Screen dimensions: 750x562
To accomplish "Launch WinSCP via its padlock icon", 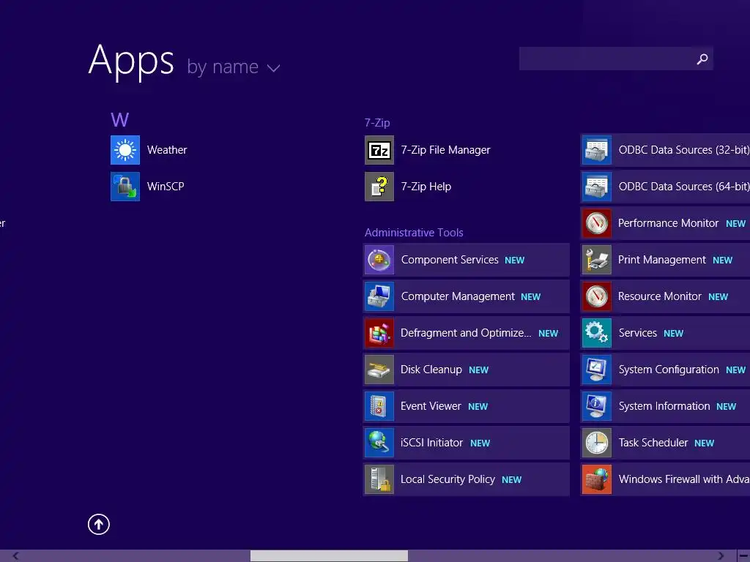I will [125, 187].
